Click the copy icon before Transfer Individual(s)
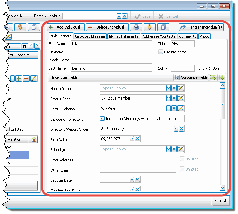238x214 pixels. [x=163, y=27]
